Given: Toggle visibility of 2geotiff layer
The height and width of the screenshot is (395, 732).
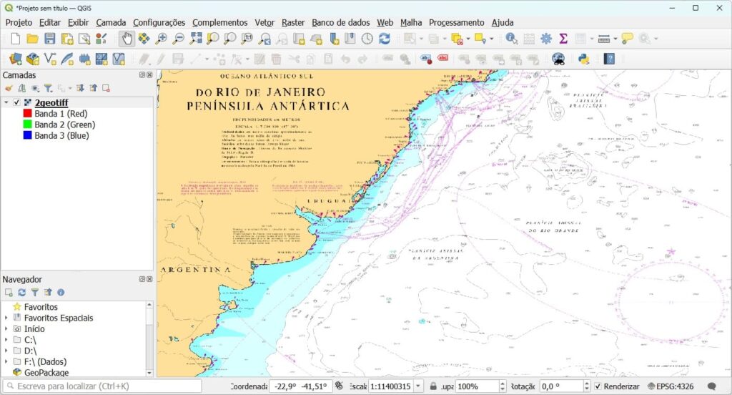Looking at the screenshot, I should point(17,102).
